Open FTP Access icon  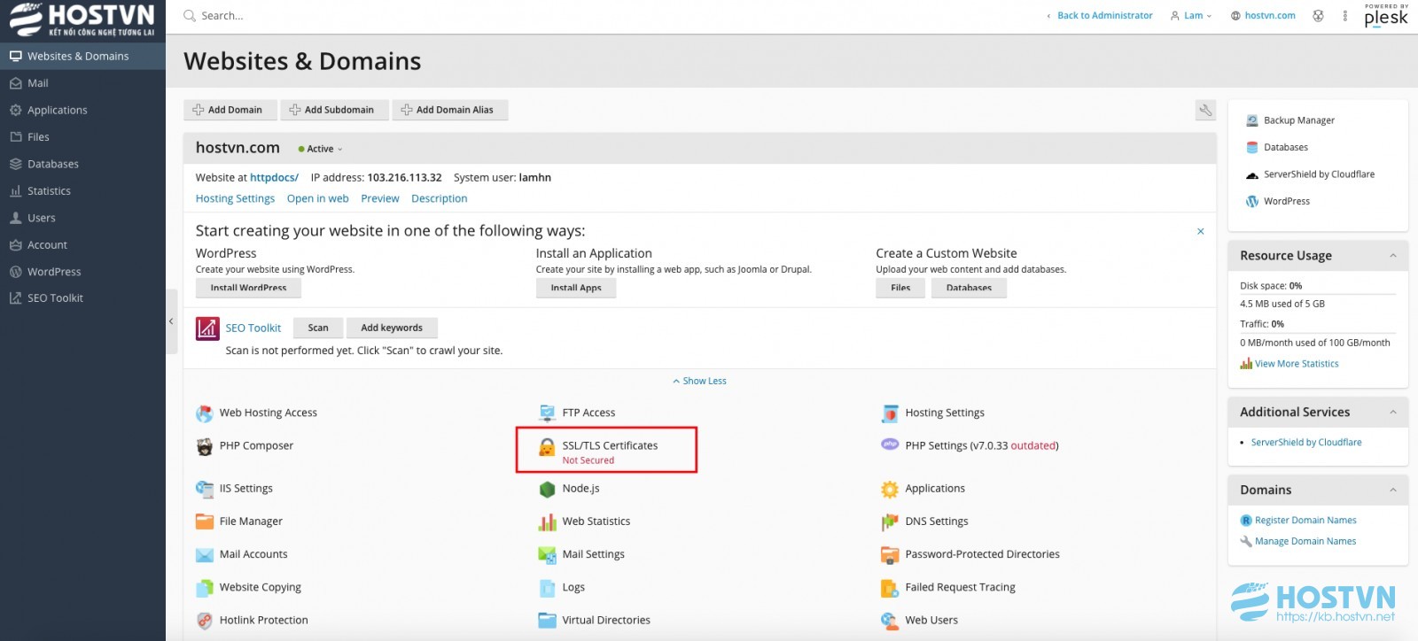[x=547, y=413]
